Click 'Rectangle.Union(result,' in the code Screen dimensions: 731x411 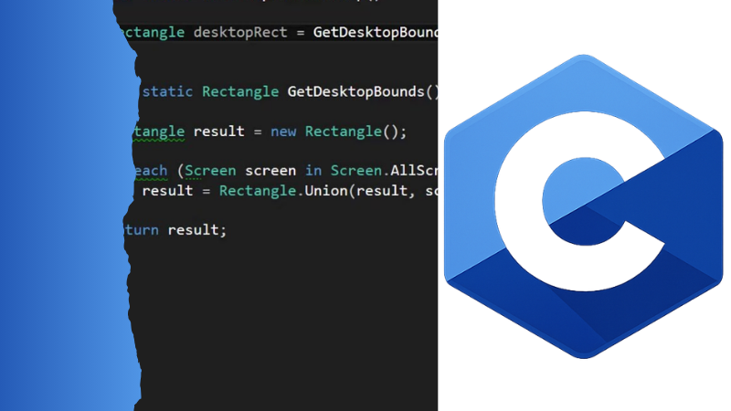coord(317,191)
